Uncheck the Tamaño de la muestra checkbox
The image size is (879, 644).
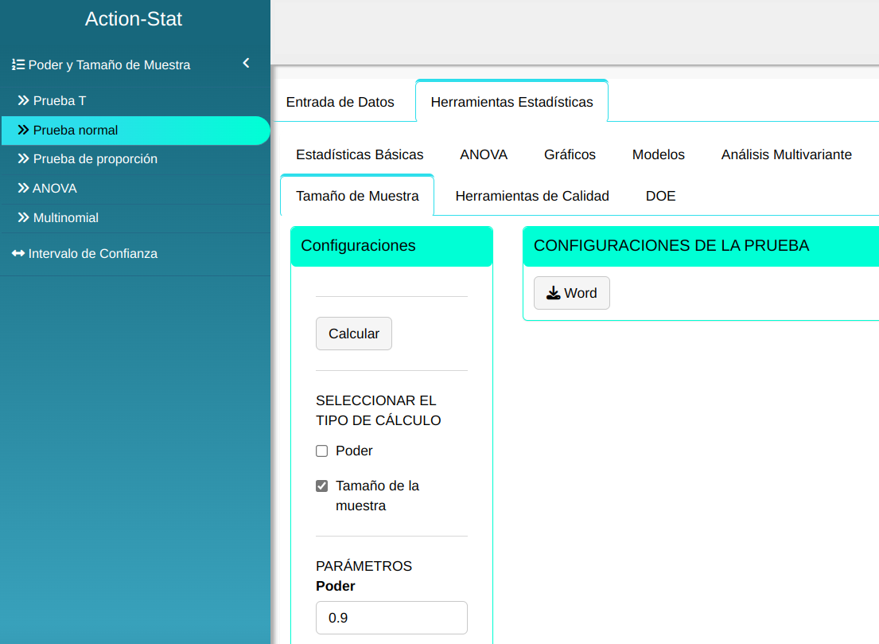click(322, 486)
